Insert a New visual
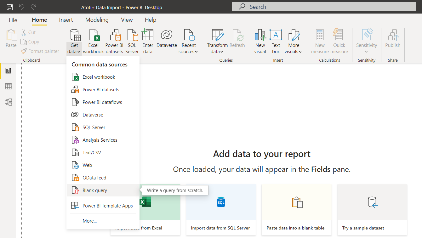Viewport: 422px width, 238px height. pos(260,42)
